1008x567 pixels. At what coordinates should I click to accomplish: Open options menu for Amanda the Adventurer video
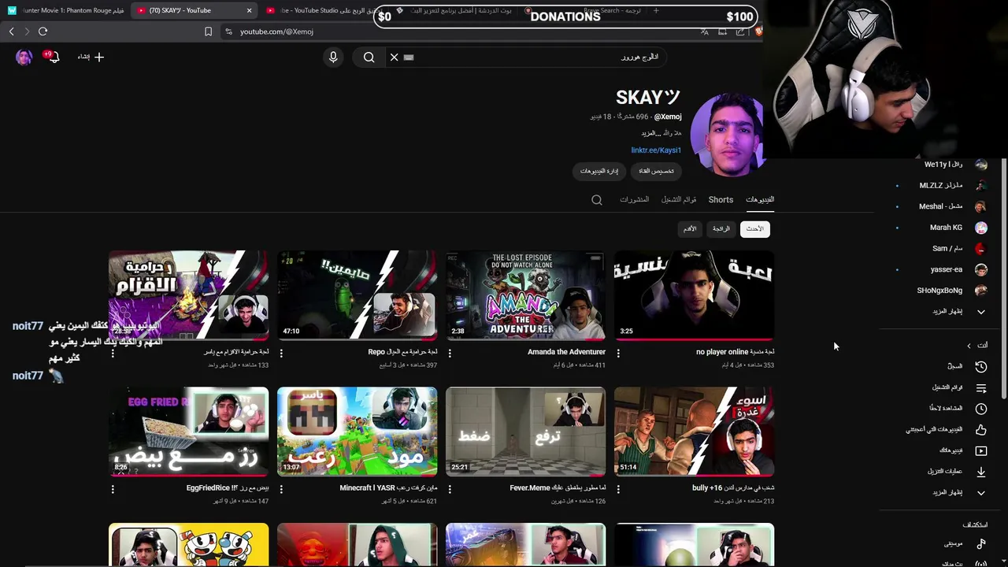tap(450, 353)
